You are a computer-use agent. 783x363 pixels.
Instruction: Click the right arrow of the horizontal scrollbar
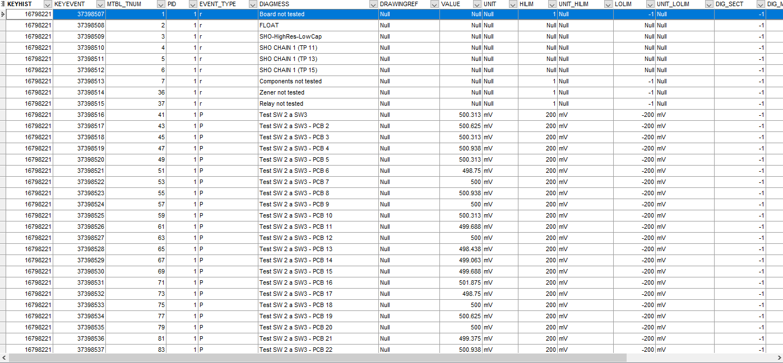click(779, 359)
